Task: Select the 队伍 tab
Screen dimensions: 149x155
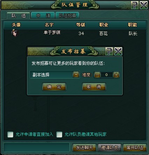Action: click(x=19, y=15)
